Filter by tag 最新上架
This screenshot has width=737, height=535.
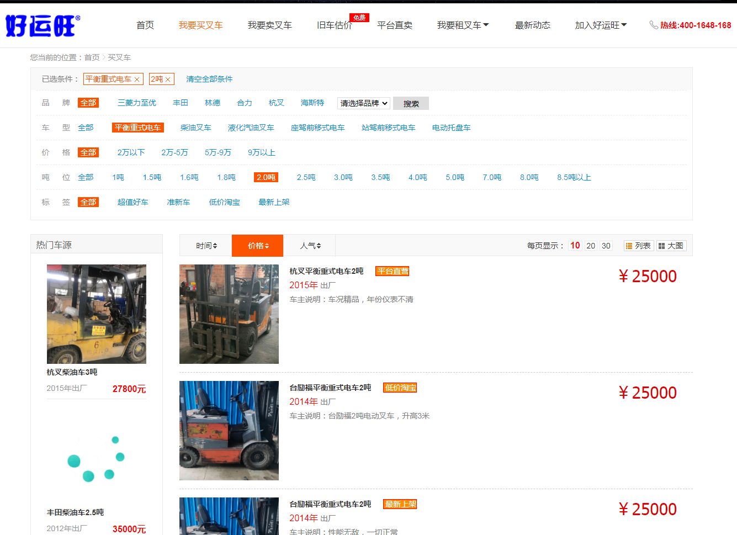click(x=274, y=202)
